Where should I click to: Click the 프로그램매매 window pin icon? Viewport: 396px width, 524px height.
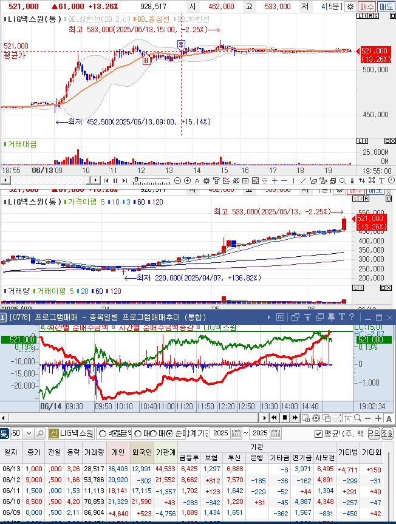(331, 317)
